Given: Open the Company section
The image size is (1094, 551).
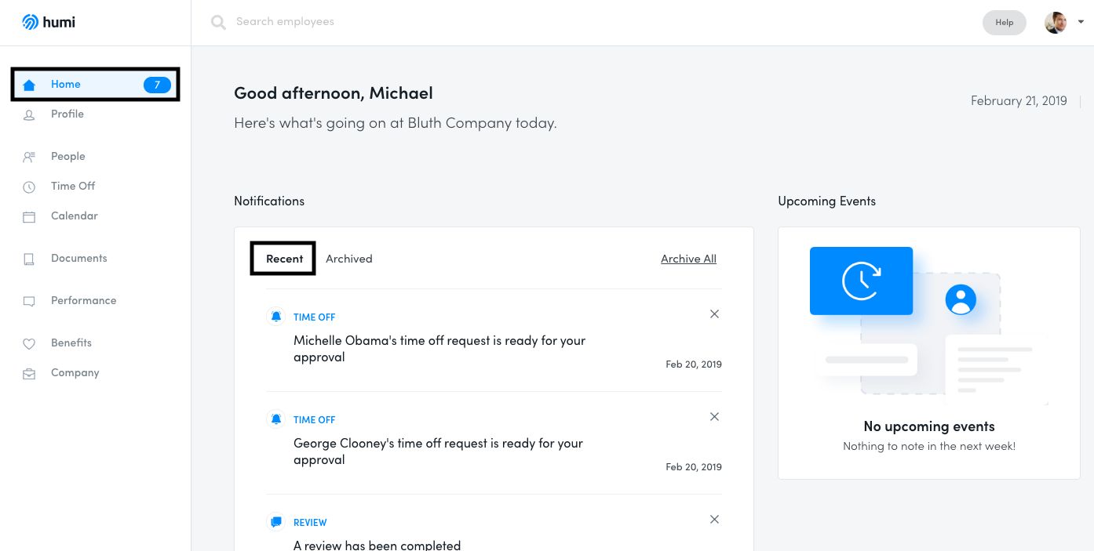Looking at the screenshot, I should coord(75,373).
